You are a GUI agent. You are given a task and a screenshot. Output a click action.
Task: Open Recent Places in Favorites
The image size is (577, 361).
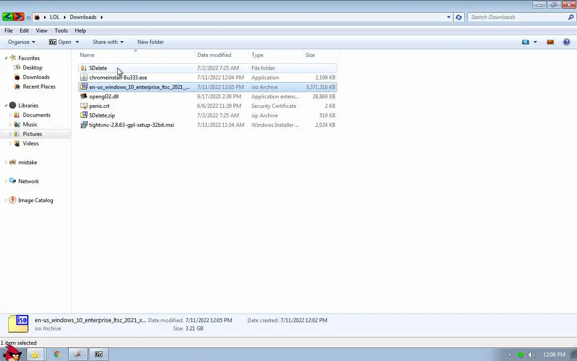click(x=39, y=87)
